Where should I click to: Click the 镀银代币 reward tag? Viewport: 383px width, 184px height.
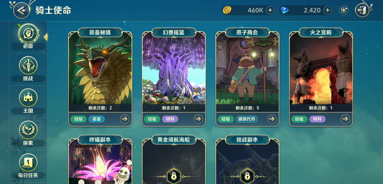tap(247, 119)
